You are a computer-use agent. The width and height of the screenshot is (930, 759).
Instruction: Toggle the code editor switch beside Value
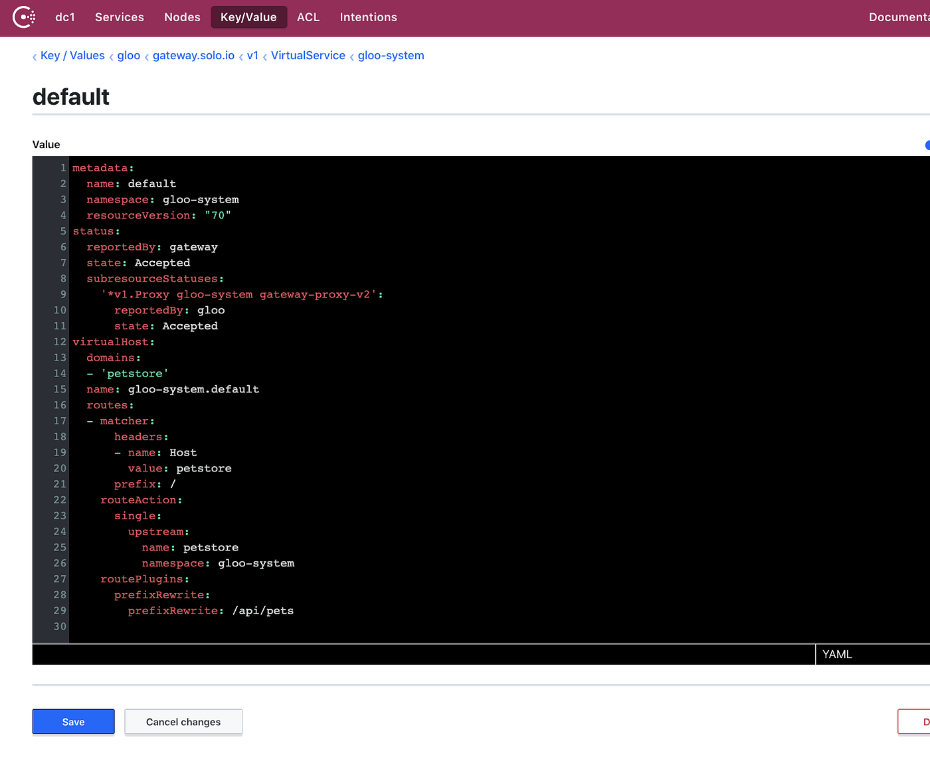[926, 145]
